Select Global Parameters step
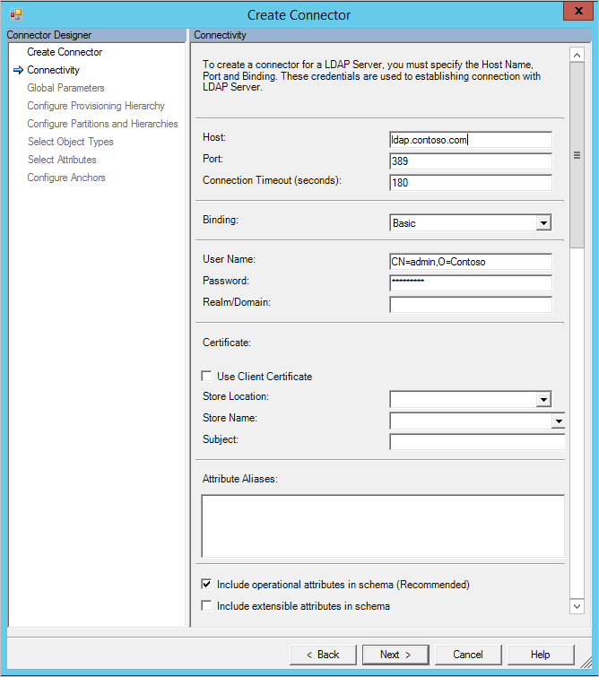The width and height of the screenshot is (599, 677). pyautogui.click(x=65, y=88)
